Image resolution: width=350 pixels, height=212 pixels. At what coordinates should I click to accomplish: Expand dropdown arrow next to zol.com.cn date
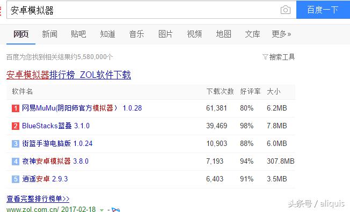pos(102,210)
